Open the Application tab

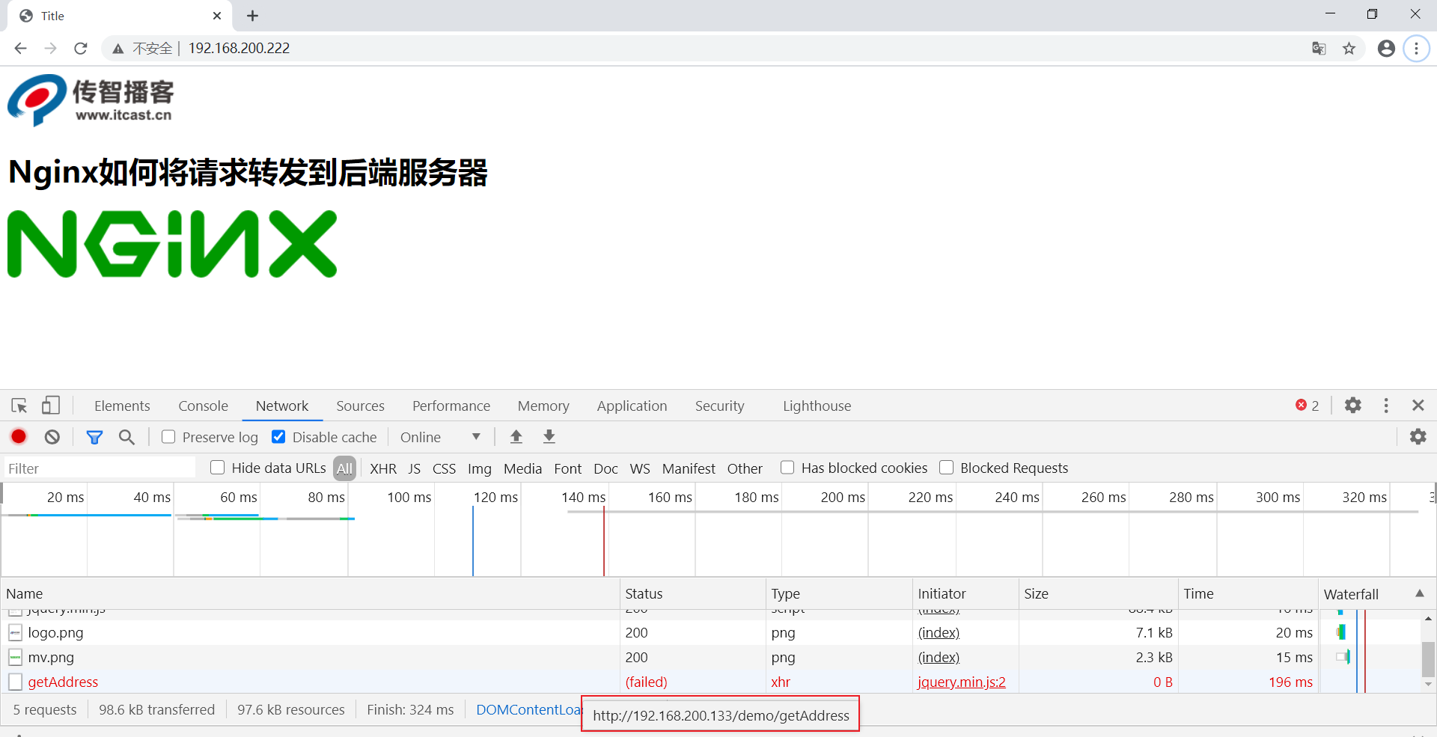[x=632, y=406]
